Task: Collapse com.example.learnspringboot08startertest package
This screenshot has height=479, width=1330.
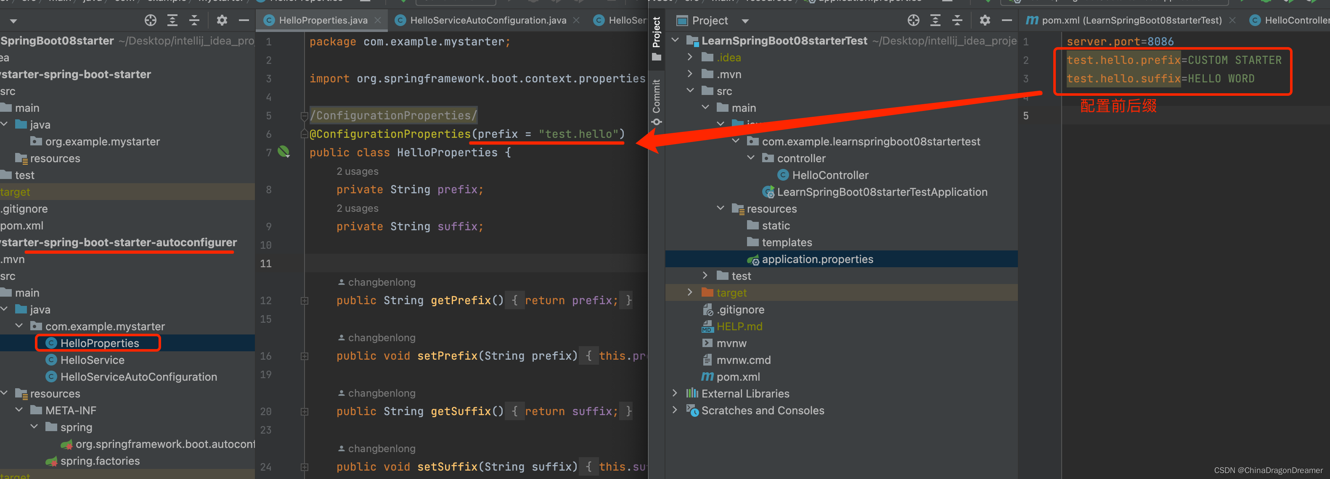Action: pyautogui.click(x=736, y=141)
